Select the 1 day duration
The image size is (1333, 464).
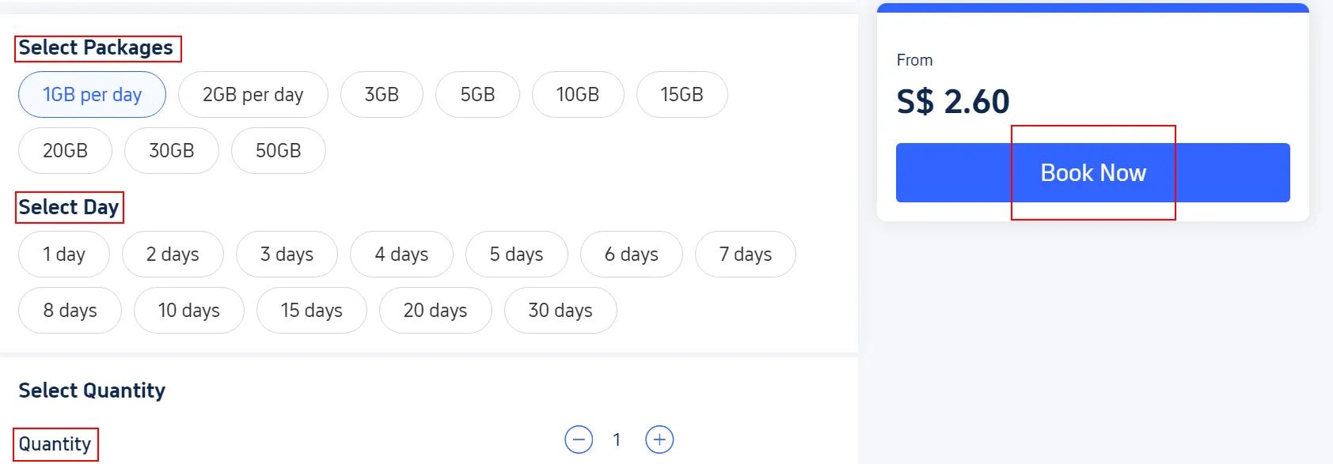[x=63, y=254]
